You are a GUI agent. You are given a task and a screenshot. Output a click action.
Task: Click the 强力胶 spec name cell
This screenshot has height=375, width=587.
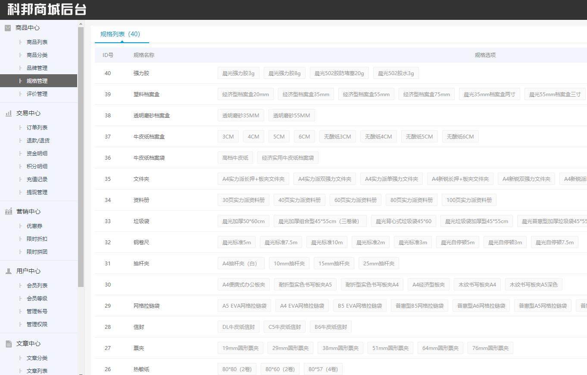[141, 73]
